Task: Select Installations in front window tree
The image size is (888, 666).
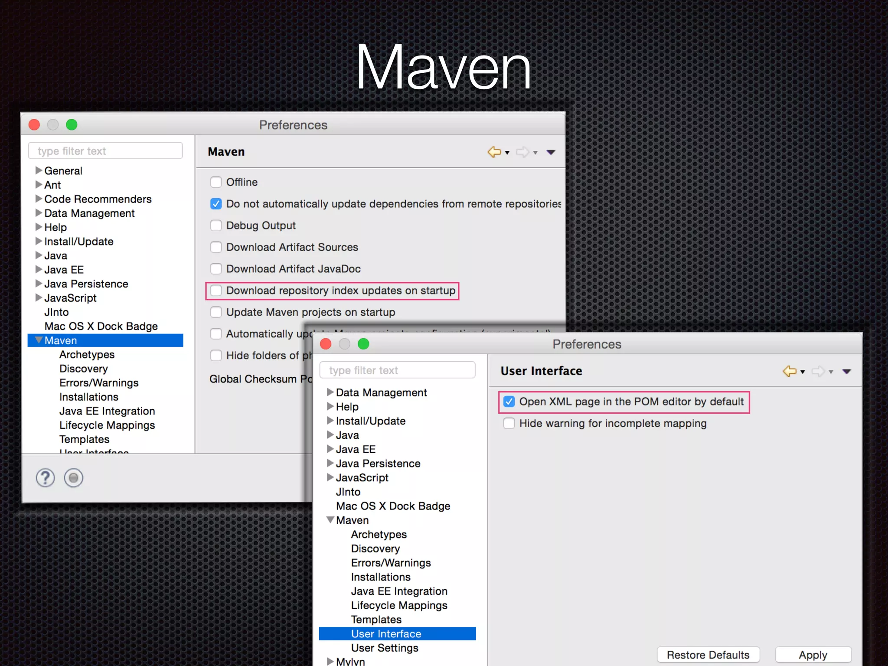Action: tap(381, 577)
